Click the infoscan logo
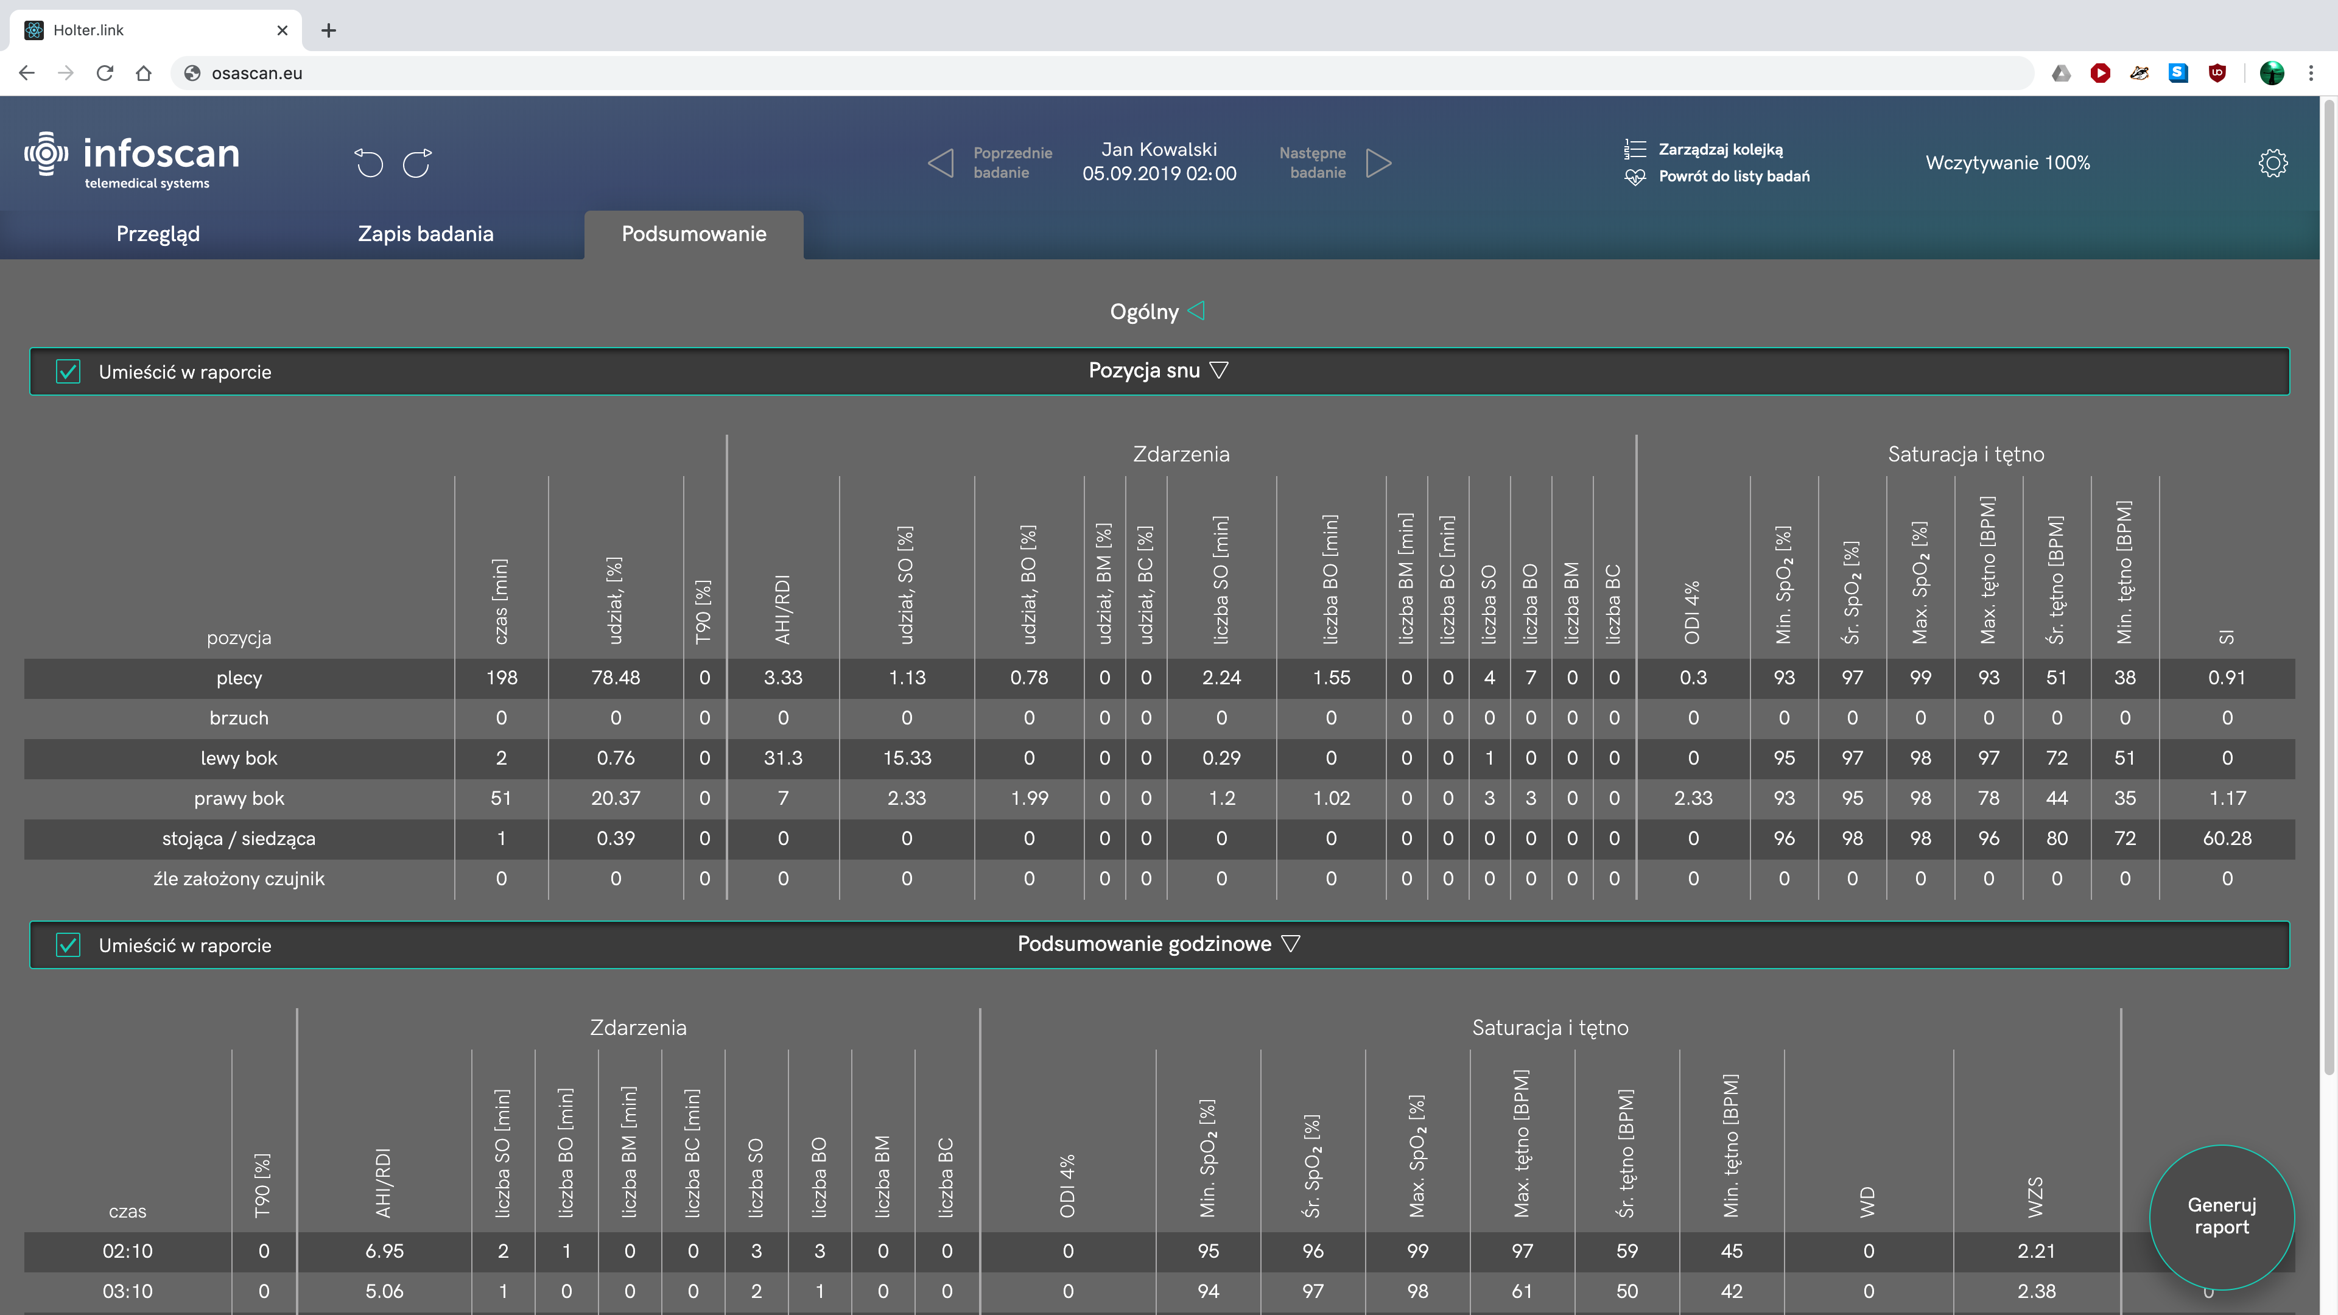The width and height of the screenshot is (2338, 1315). coord(133,160)
